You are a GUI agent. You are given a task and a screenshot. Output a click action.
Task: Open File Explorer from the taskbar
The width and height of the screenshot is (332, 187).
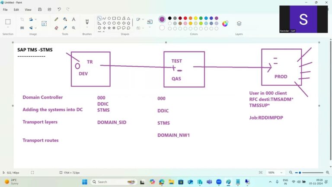(x=171, y=182)
